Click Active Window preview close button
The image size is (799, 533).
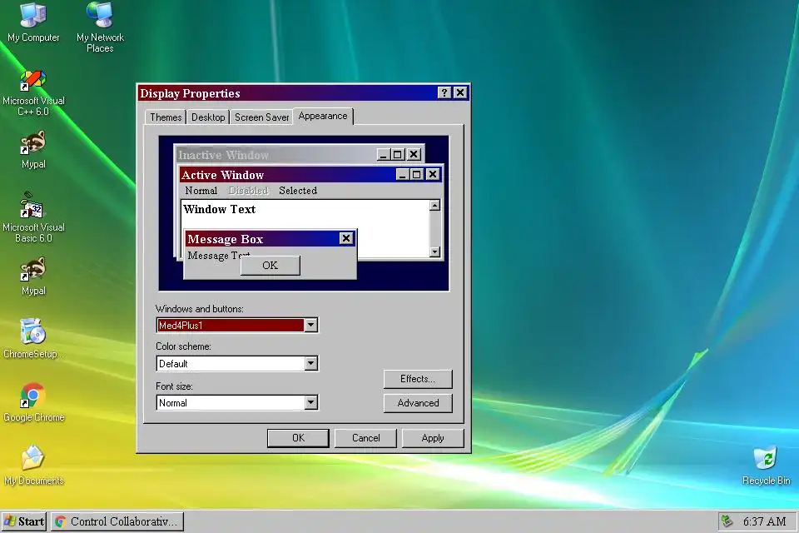433,174
